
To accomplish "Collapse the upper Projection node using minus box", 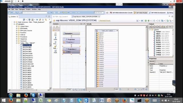I will [x=64, y=39].
